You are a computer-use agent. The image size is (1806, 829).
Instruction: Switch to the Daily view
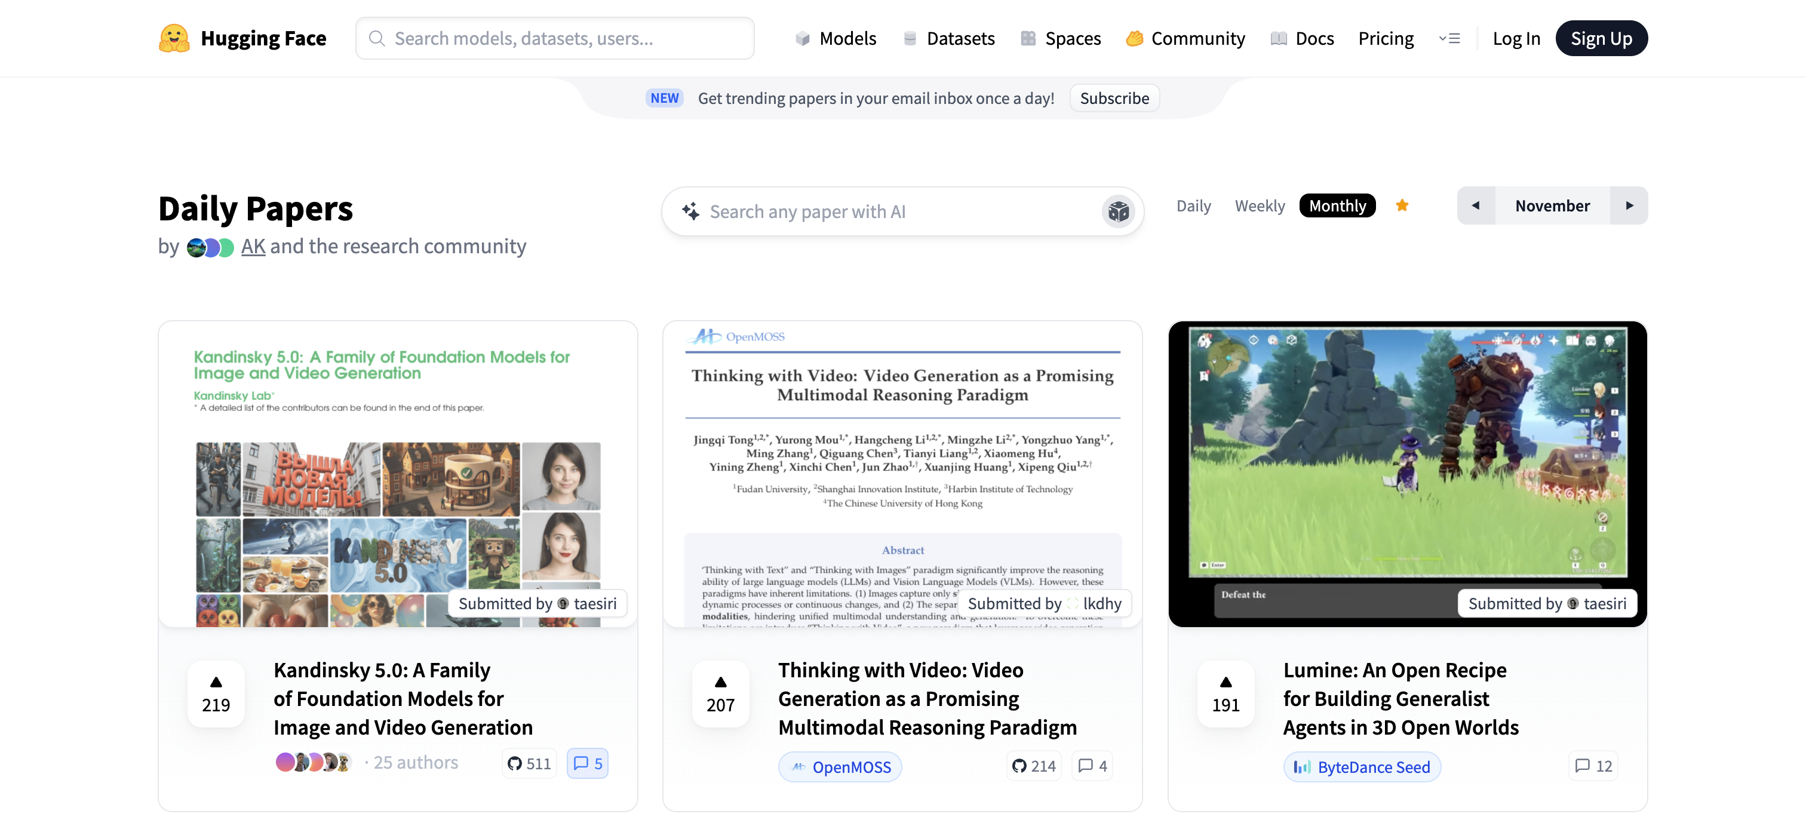coord(1193,205)
